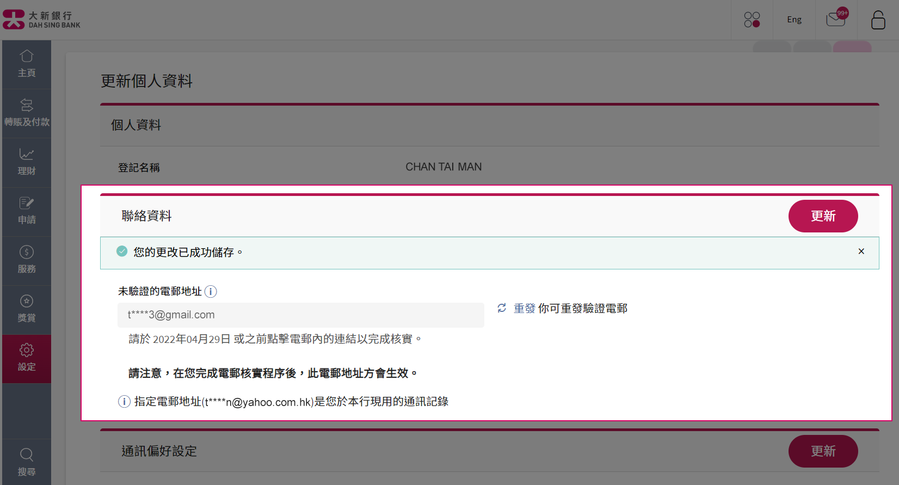Image resolution: width=899 pixels, height=485 pixels.
Task: Click info icon beside 指定電郵地址 note
Action: pos(124,402)
